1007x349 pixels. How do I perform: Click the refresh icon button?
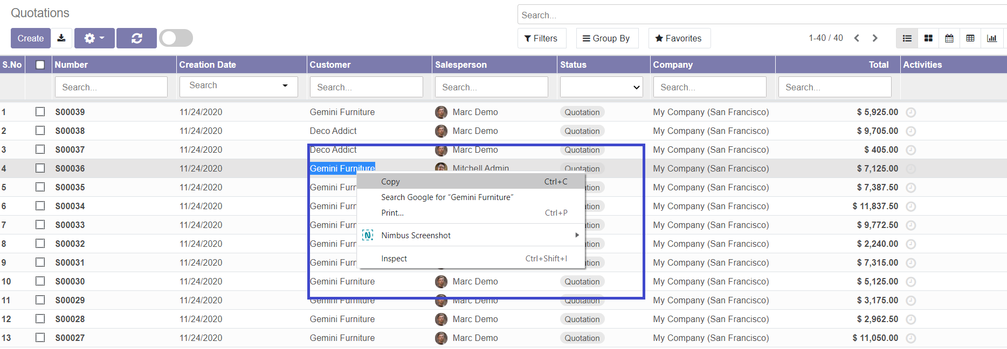[x=136, y=38]
